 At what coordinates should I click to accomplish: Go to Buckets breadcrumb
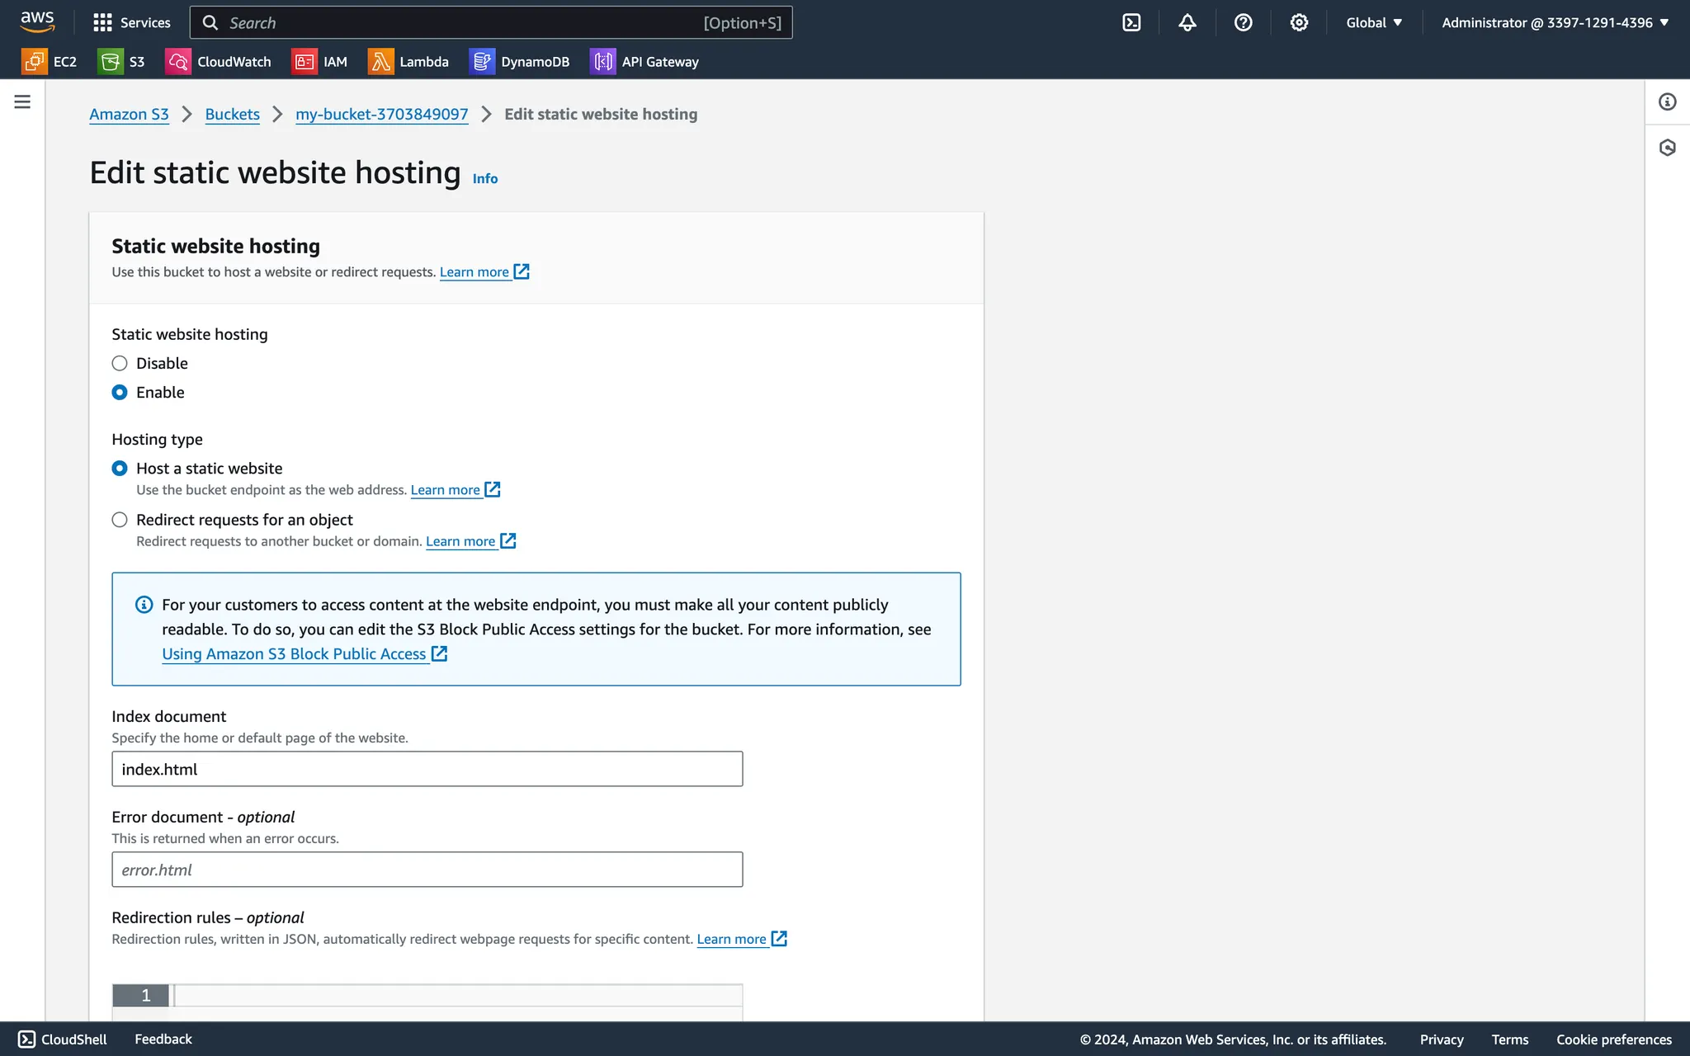coord(232,115)
